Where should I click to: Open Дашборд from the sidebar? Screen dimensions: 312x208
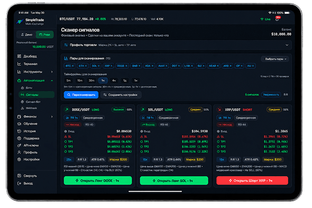tap(30, 56)
